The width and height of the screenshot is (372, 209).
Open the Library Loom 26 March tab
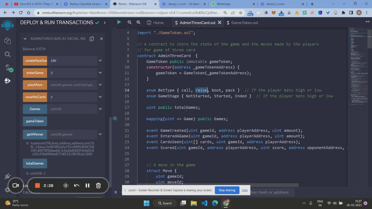(x=184, y=4)
